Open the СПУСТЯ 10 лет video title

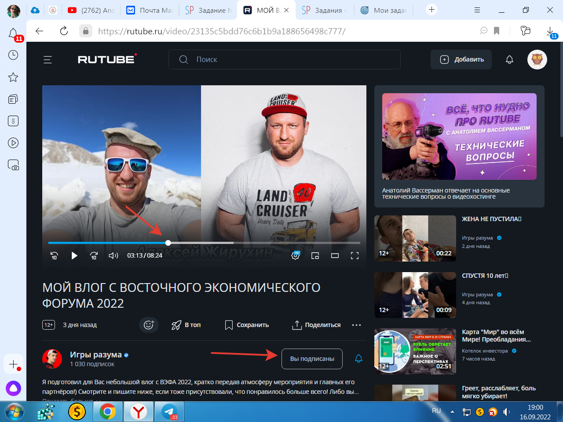[x=485, y=276]
